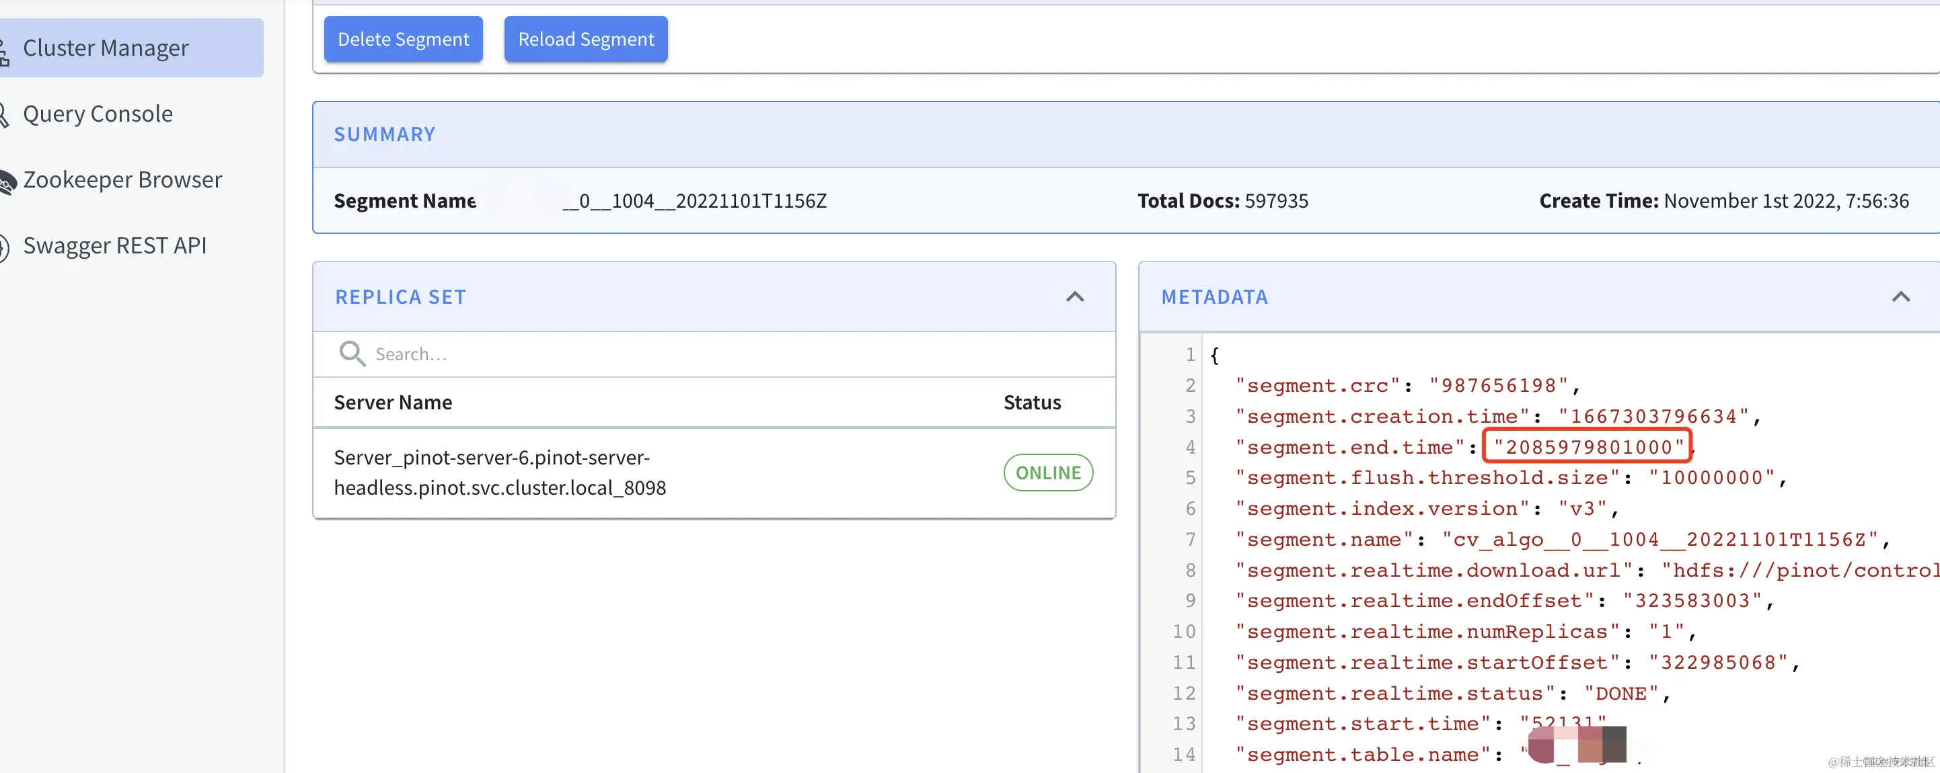Click the Server Name column header
The image size is (1940, 773).
click(393, 403)
